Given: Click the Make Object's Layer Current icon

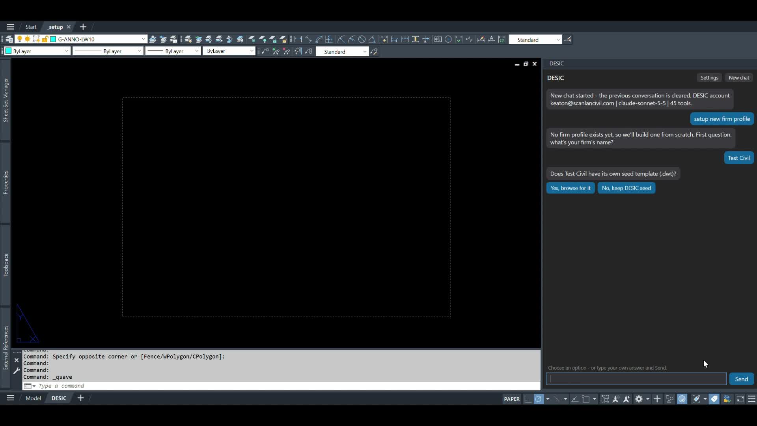Looking at the screenshot, I should pos(153,39).
